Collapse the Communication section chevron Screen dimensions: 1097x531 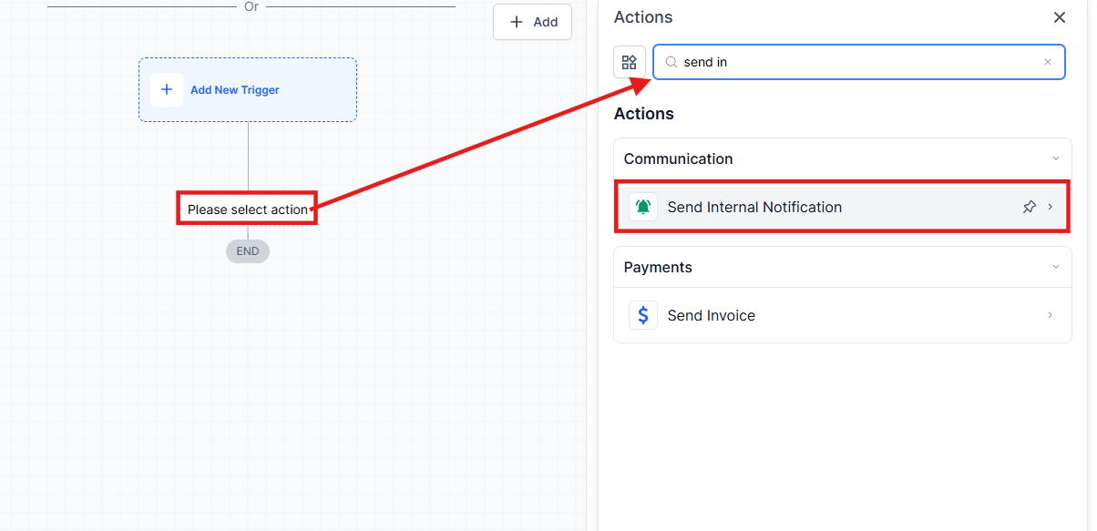tap(1055, 158)
